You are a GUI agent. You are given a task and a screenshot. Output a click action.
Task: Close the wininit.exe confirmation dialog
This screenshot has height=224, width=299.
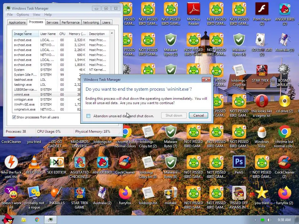click(x=206, y=79)
